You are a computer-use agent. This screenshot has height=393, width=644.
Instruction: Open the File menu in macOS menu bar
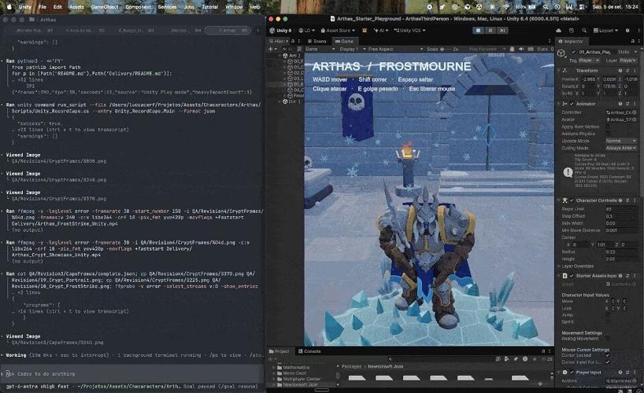point(42,7)
